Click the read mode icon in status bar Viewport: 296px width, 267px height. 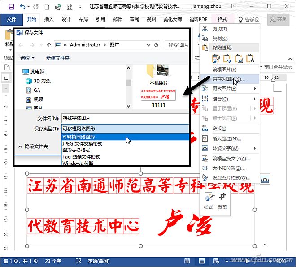coord(187,261)
